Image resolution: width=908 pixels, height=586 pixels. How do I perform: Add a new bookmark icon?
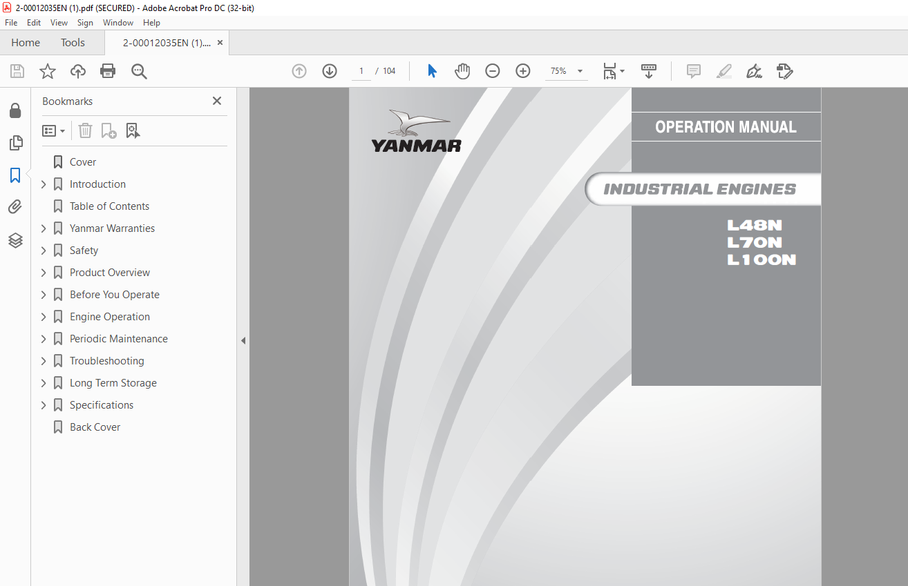click(109, 130)
